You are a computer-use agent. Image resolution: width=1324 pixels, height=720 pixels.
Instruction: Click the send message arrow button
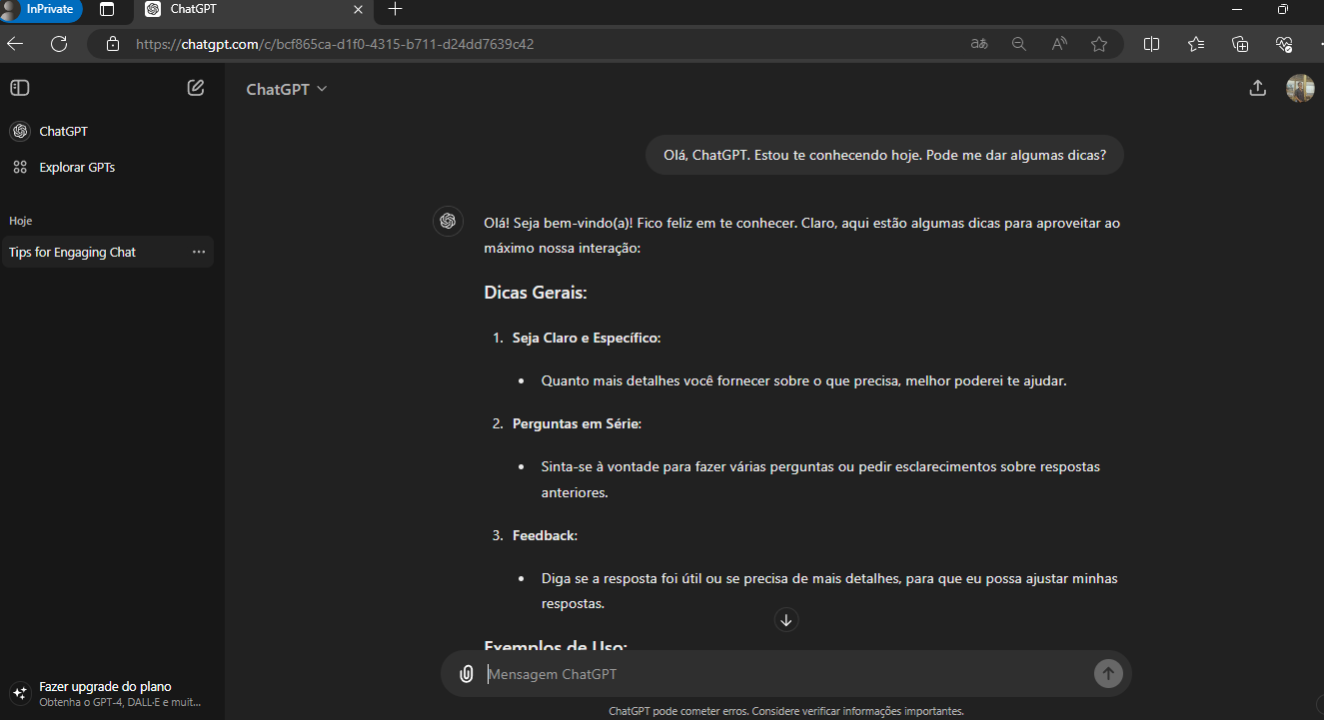1108,674
